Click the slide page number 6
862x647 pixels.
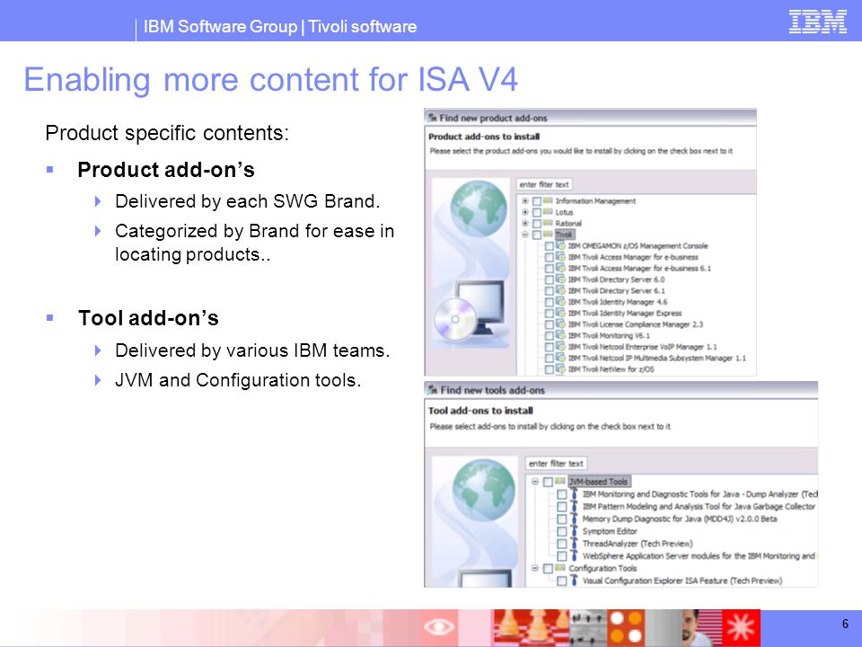point(845,624)
